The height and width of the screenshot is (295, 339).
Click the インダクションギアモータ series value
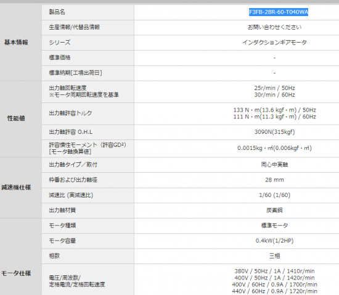coord(274,43)
